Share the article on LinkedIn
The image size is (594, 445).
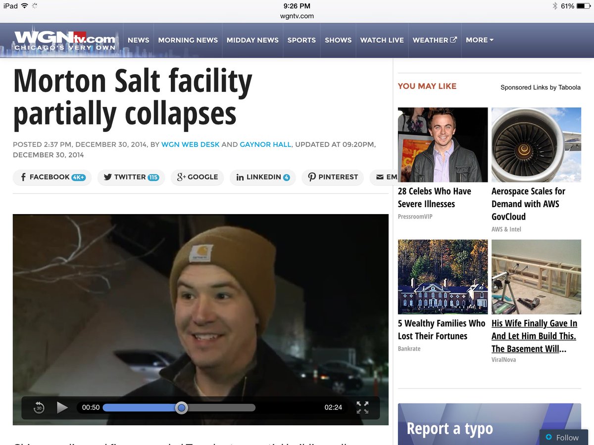click(x=263, y=177)
